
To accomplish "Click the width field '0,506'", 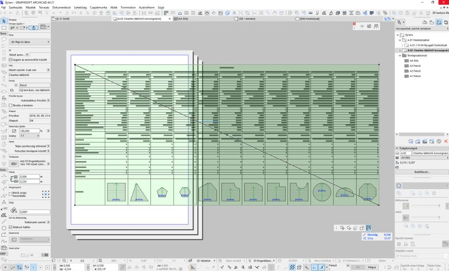I will click(29, 177).
